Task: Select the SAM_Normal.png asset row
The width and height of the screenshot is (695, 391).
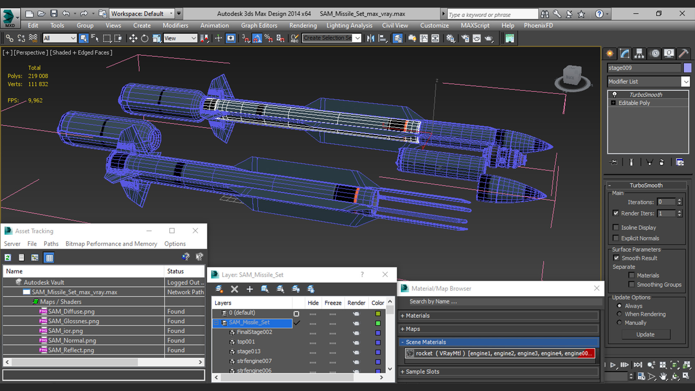Action: pyautogui.click(x=104, y=340)
